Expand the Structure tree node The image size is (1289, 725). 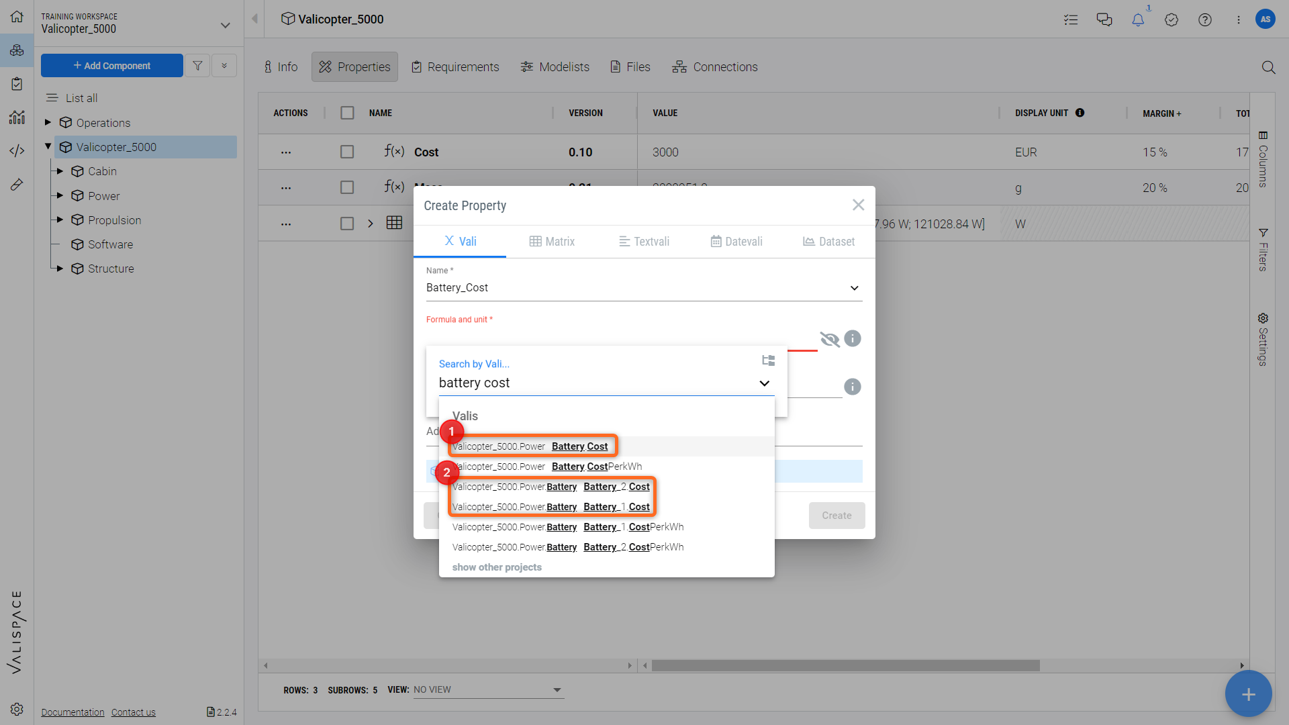coord(60,268)
